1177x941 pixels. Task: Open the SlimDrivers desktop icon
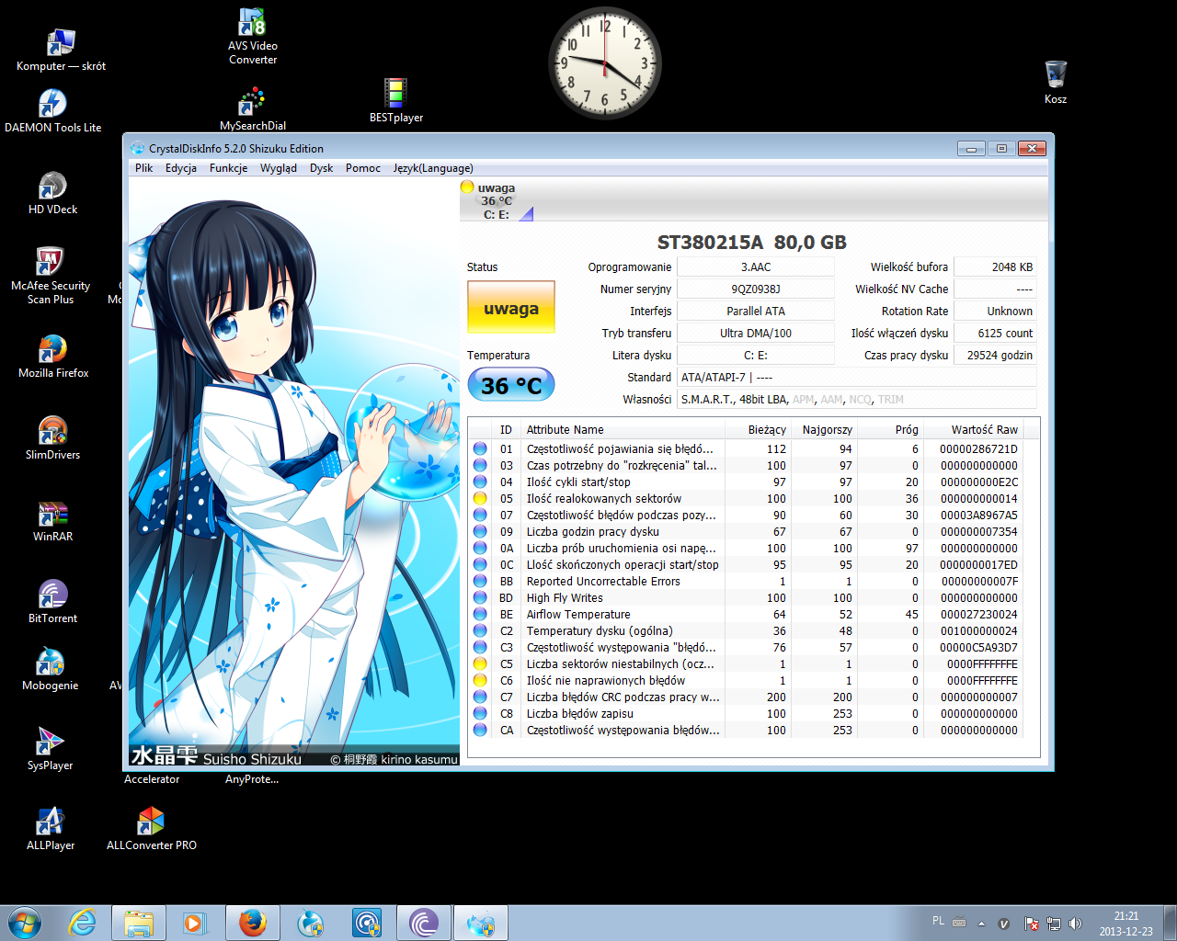pos(52,438)
